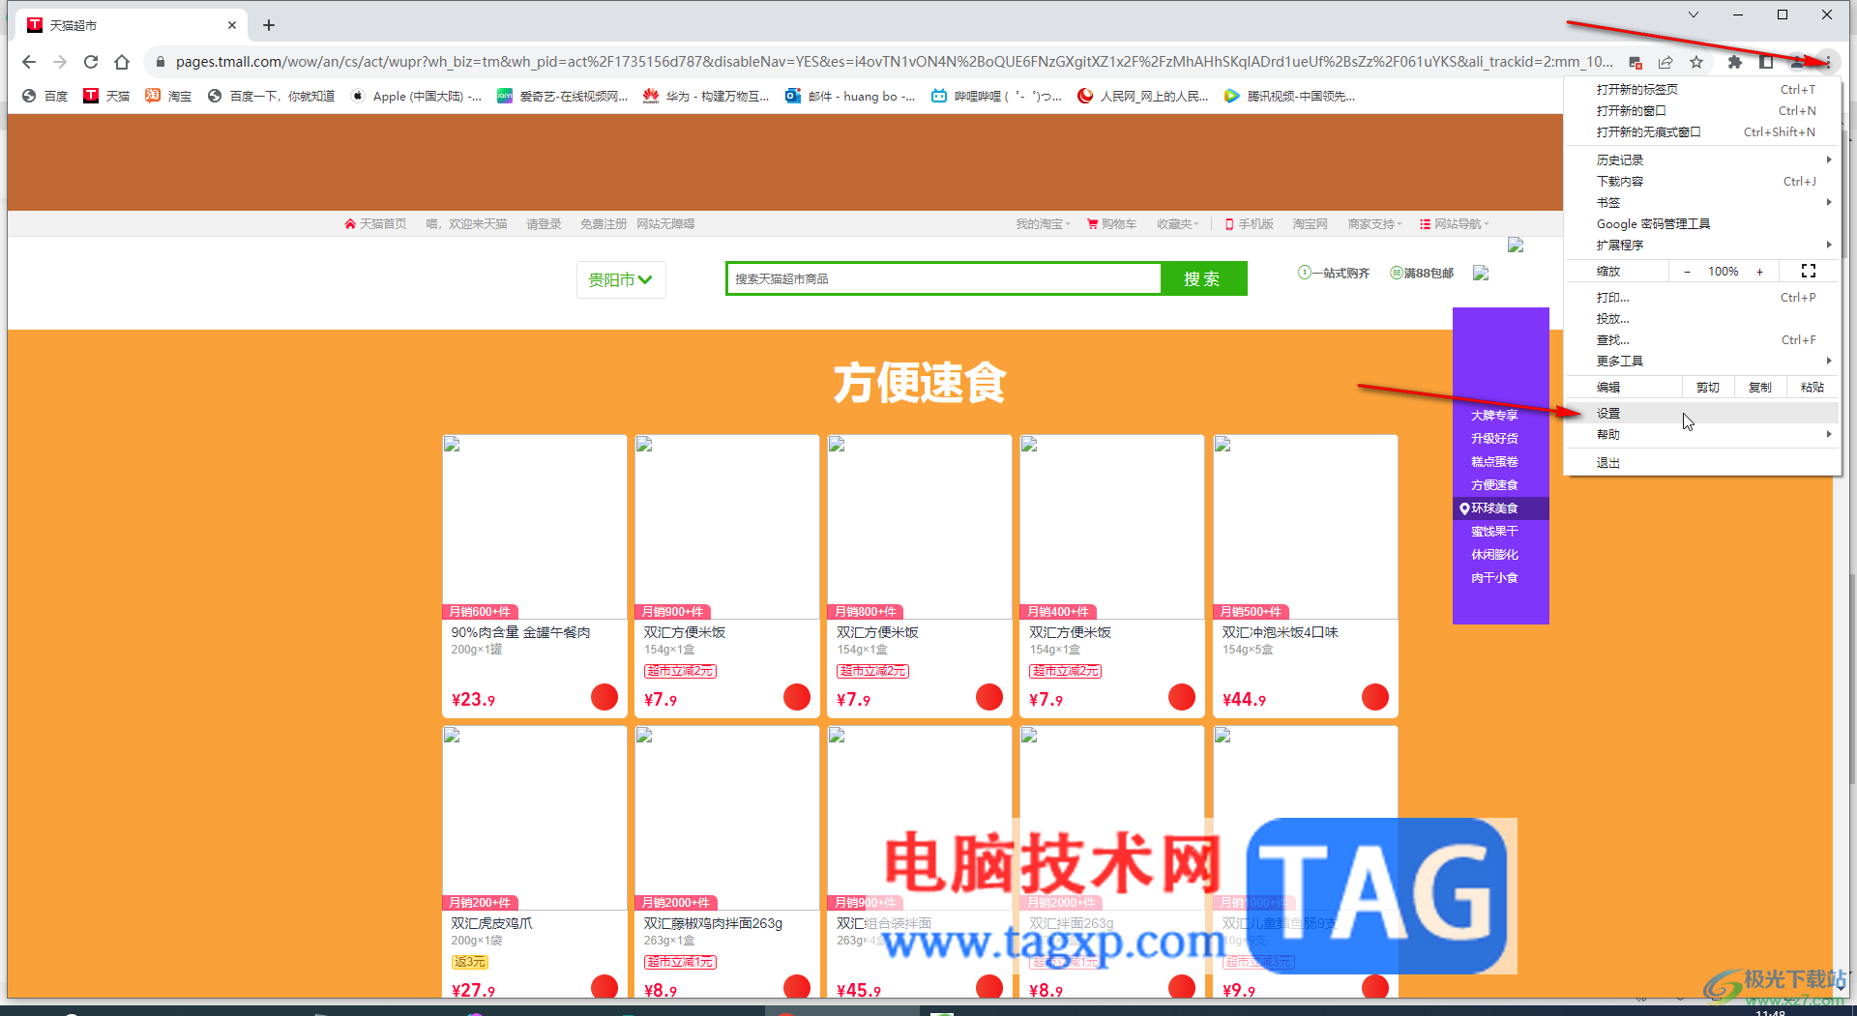Toggle the browser side panel
The image size is (1857, 1016).
coord(1766,62)
